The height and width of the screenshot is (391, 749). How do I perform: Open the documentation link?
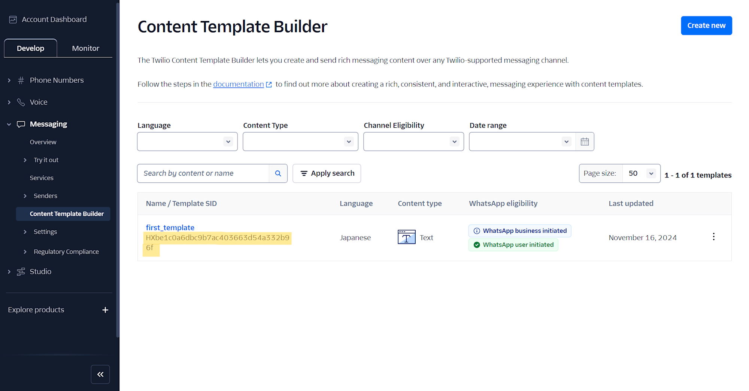click(x=239, y=84)
